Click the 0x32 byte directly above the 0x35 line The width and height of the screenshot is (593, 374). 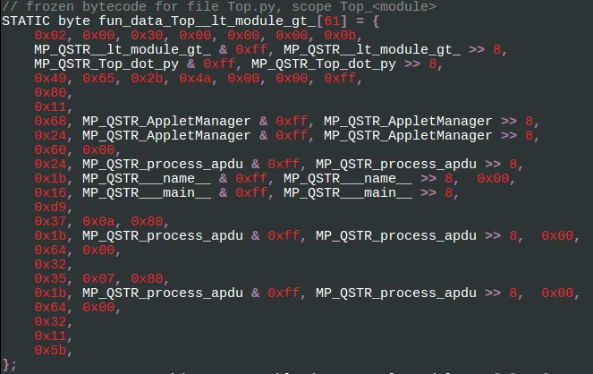(50, 265)
